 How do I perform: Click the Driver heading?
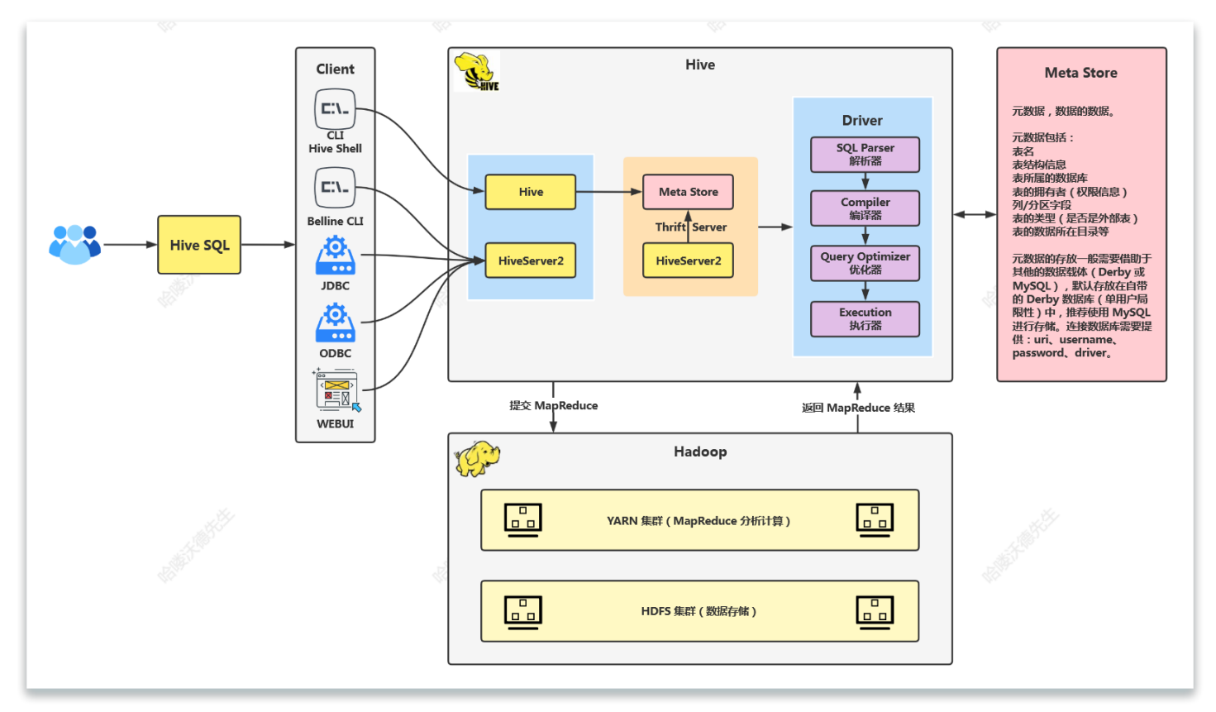point(862,121)
